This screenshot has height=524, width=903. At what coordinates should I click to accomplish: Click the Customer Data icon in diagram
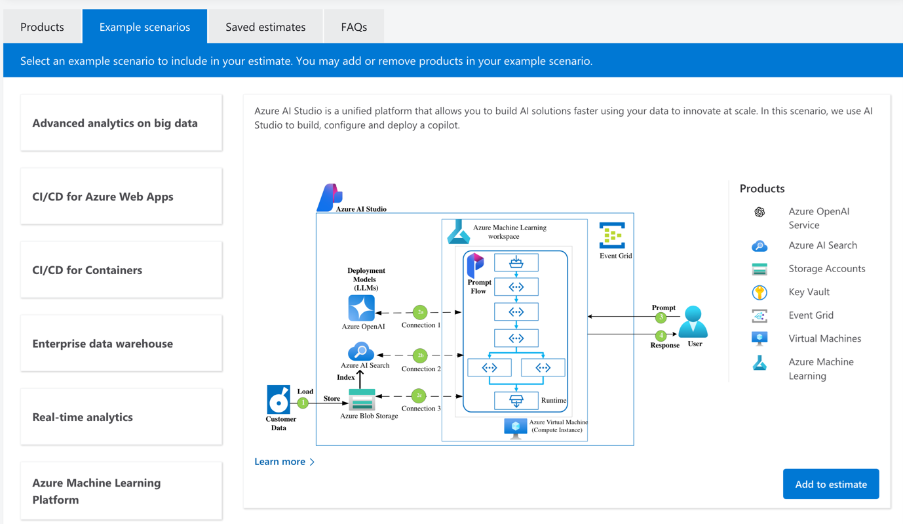click(279, 399)
